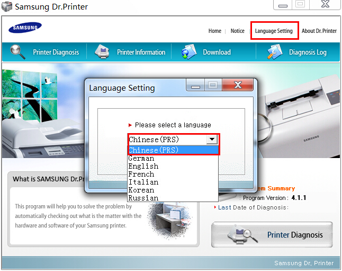Go to the Home page link
This screenshot has width=342, height=271.
click(x=215, y=31)
